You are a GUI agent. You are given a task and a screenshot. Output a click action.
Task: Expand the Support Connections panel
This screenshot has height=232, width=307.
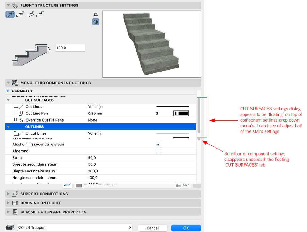8,194
